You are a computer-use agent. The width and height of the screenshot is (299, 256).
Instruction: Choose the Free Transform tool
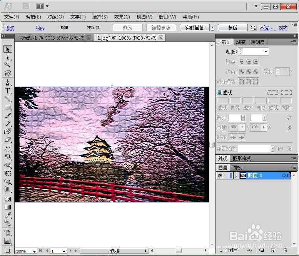[8, 173]
